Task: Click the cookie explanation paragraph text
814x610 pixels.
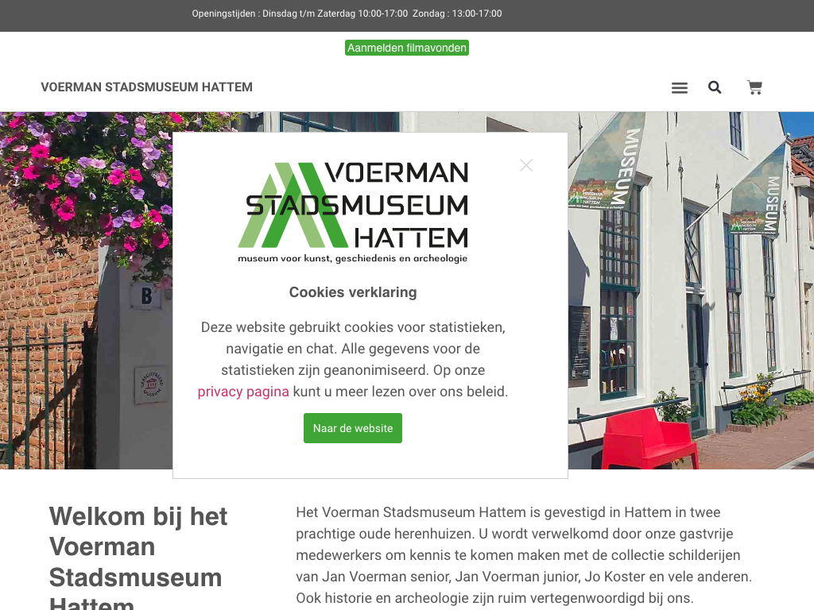Action: pyautogui.click(x=353, y=359)
